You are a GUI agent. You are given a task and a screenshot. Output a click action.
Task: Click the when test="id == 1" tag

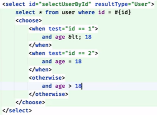tap(63, 29)
